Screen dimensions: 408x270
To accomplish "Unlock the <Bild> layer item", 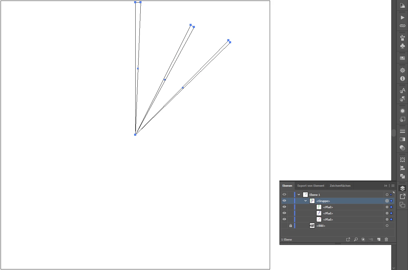I will 291,226.
